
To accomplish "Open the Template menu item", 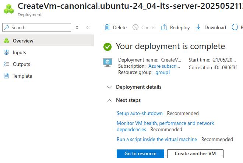I will tap(47, 76).
